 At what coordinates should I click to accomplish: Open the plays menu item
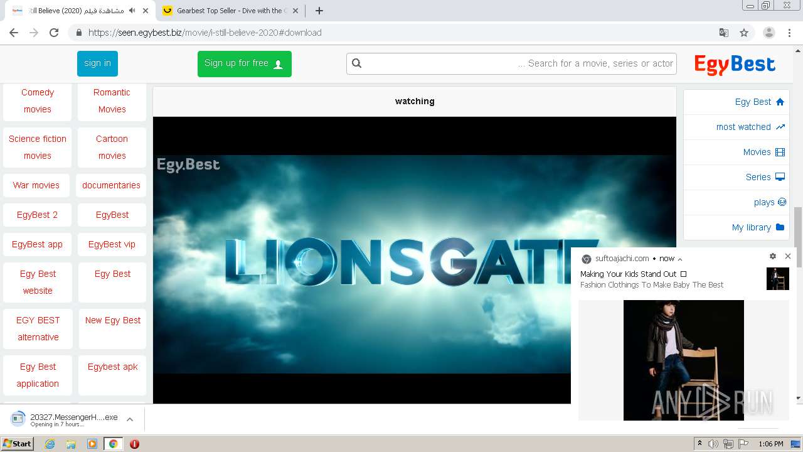click(x=737, y=202)
